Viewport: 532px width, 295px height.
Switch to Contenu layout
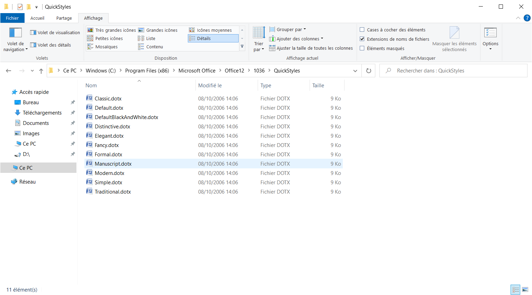150,47
